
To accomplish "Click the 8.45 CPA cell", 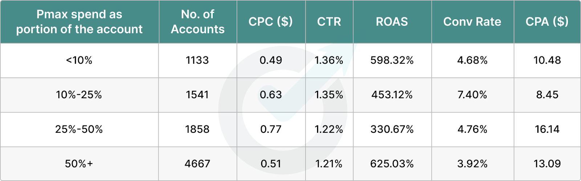I will (x=547, y=95).
